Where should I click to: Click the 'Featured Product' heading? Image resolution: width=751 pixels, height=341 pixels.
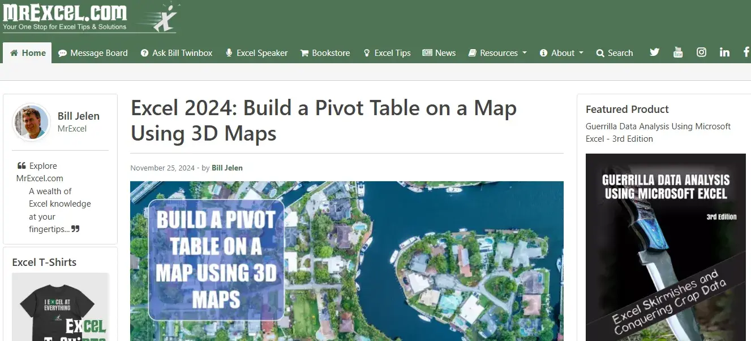(x=627, y=110)
